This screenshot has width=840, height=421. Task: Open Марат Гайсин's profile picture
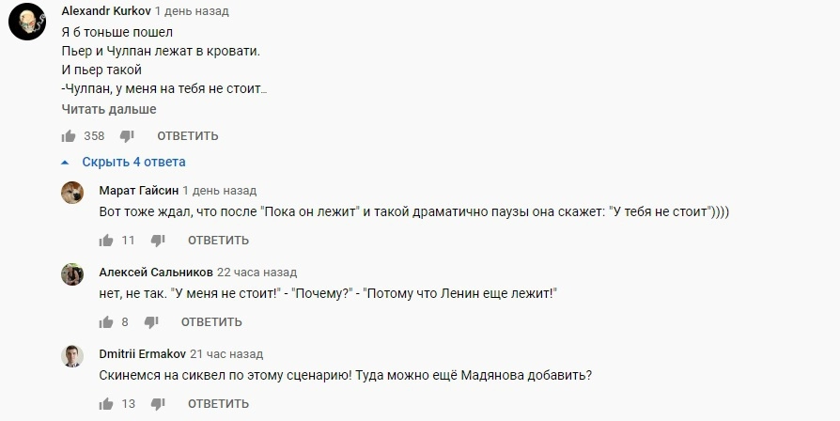73,193
